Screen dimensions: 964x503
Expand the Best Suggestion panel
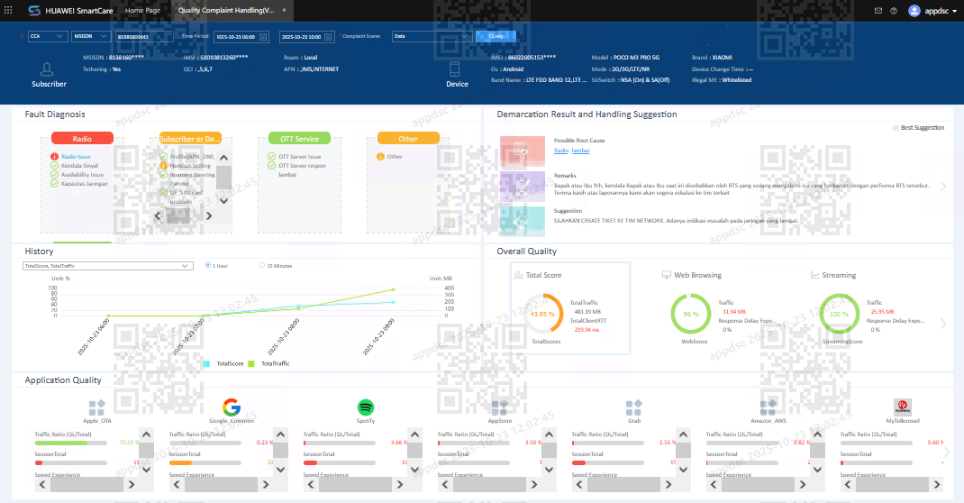click(918, 128)
